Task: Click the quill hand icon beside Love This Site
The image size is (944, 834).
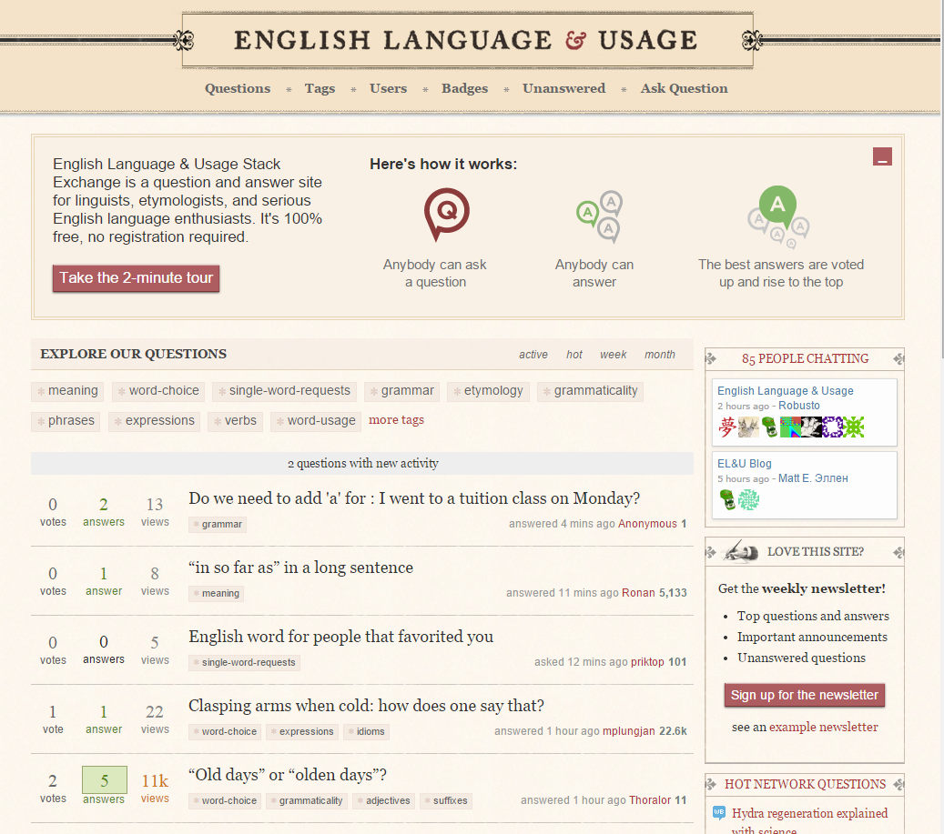Action: 742,551
